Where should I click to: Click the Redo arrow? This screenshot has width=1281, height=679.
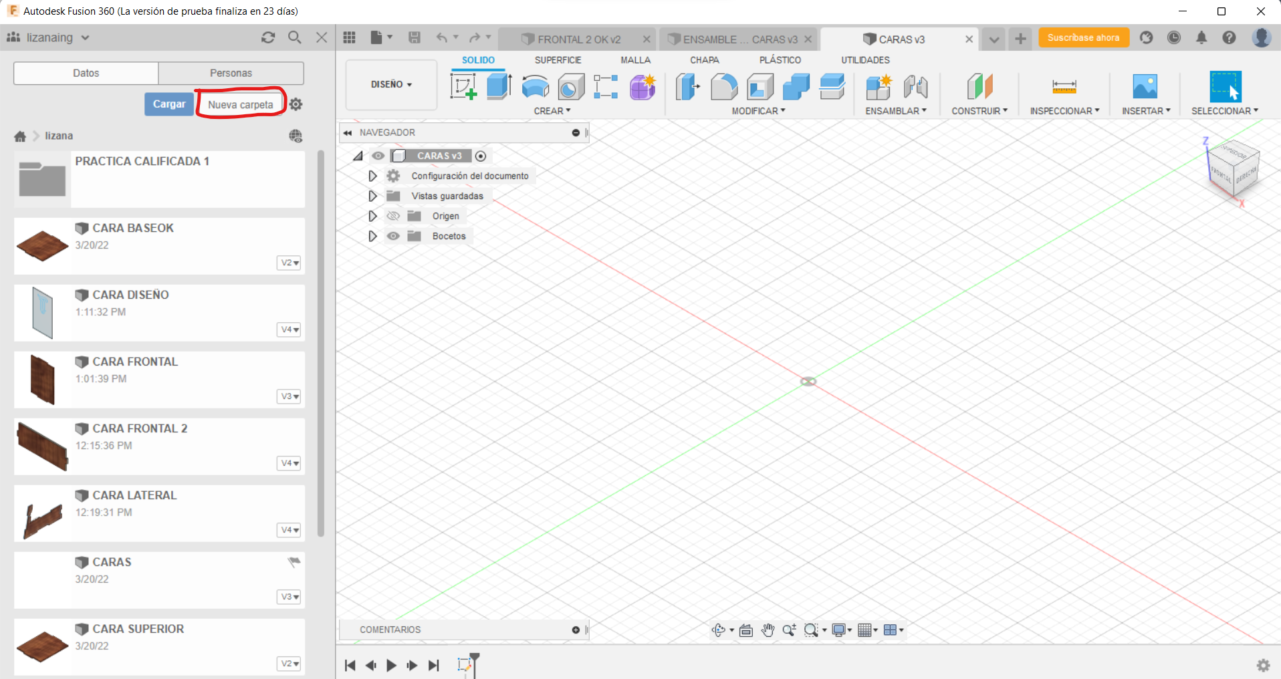click(475, 37)
